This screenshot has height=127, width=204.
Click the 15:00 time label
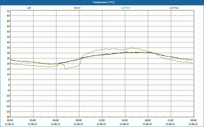[125, 120]
